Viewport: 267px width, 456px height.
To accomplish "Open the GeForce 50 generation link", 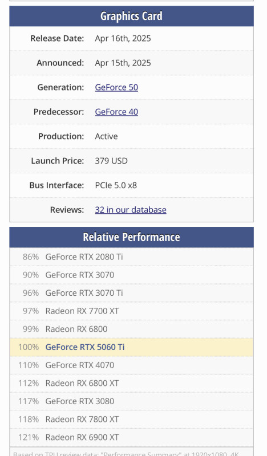I will pos(116,87).
